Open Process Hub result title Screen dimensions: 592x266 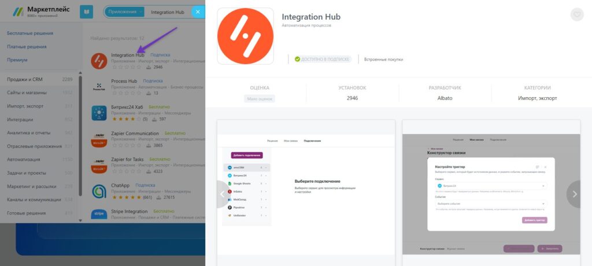coord(124,81)
